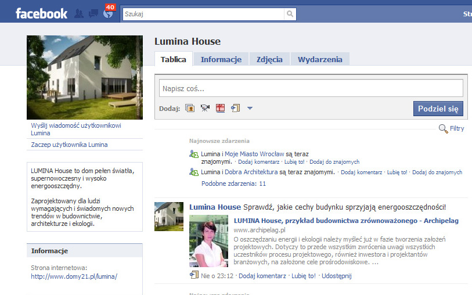
Task: Click Dodaj komentarz on the Archipelag post
Action: coord(262,276)
